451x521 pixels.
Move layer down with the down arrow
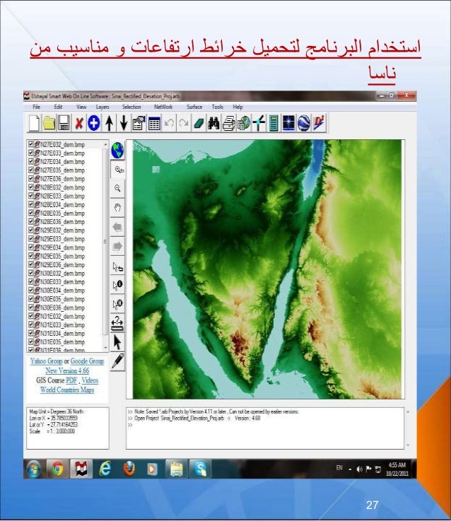124,123
